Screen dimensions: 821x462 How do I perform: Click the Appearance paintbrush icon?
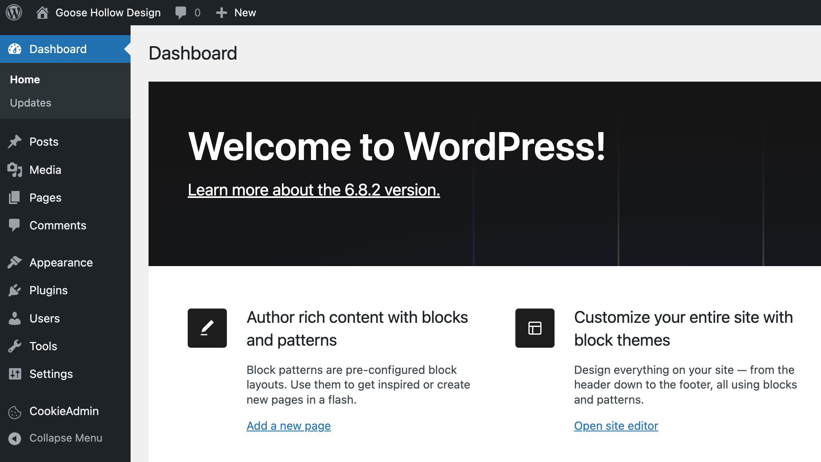tap(15, 262)
